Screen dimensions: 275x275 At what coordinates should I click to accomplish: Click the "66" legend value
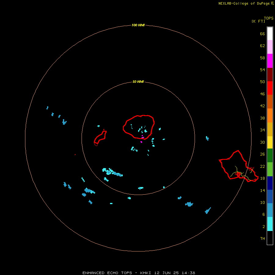(x=262, y=34)
